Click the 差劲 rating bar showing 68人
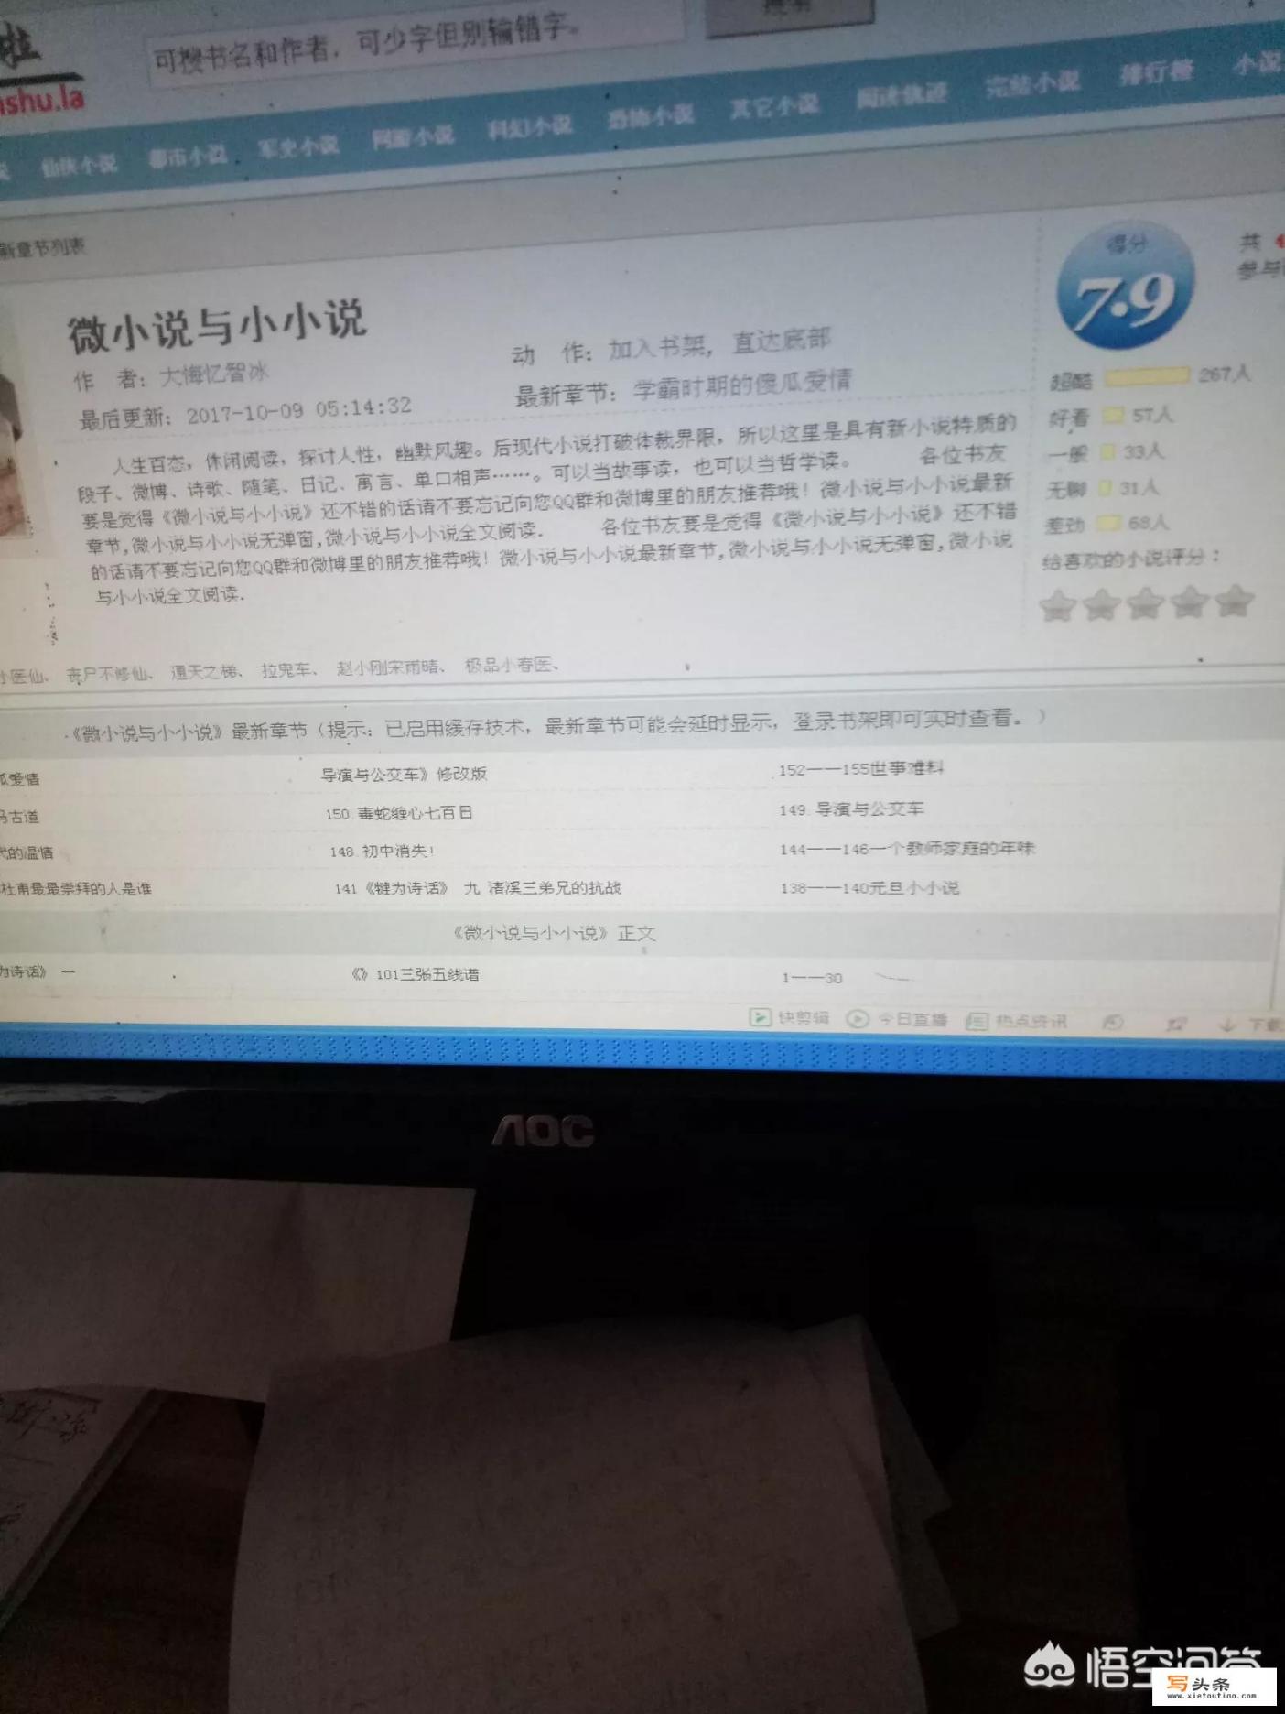Viewport: 1285px width, 1714px height. [x=1109, y=523]
